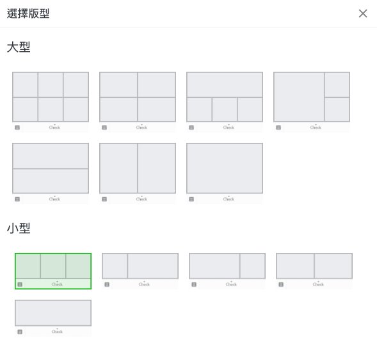This screenshot has width=377, height=349.
Task: Pick the small two equal columns layout
Action: point(314,271)
